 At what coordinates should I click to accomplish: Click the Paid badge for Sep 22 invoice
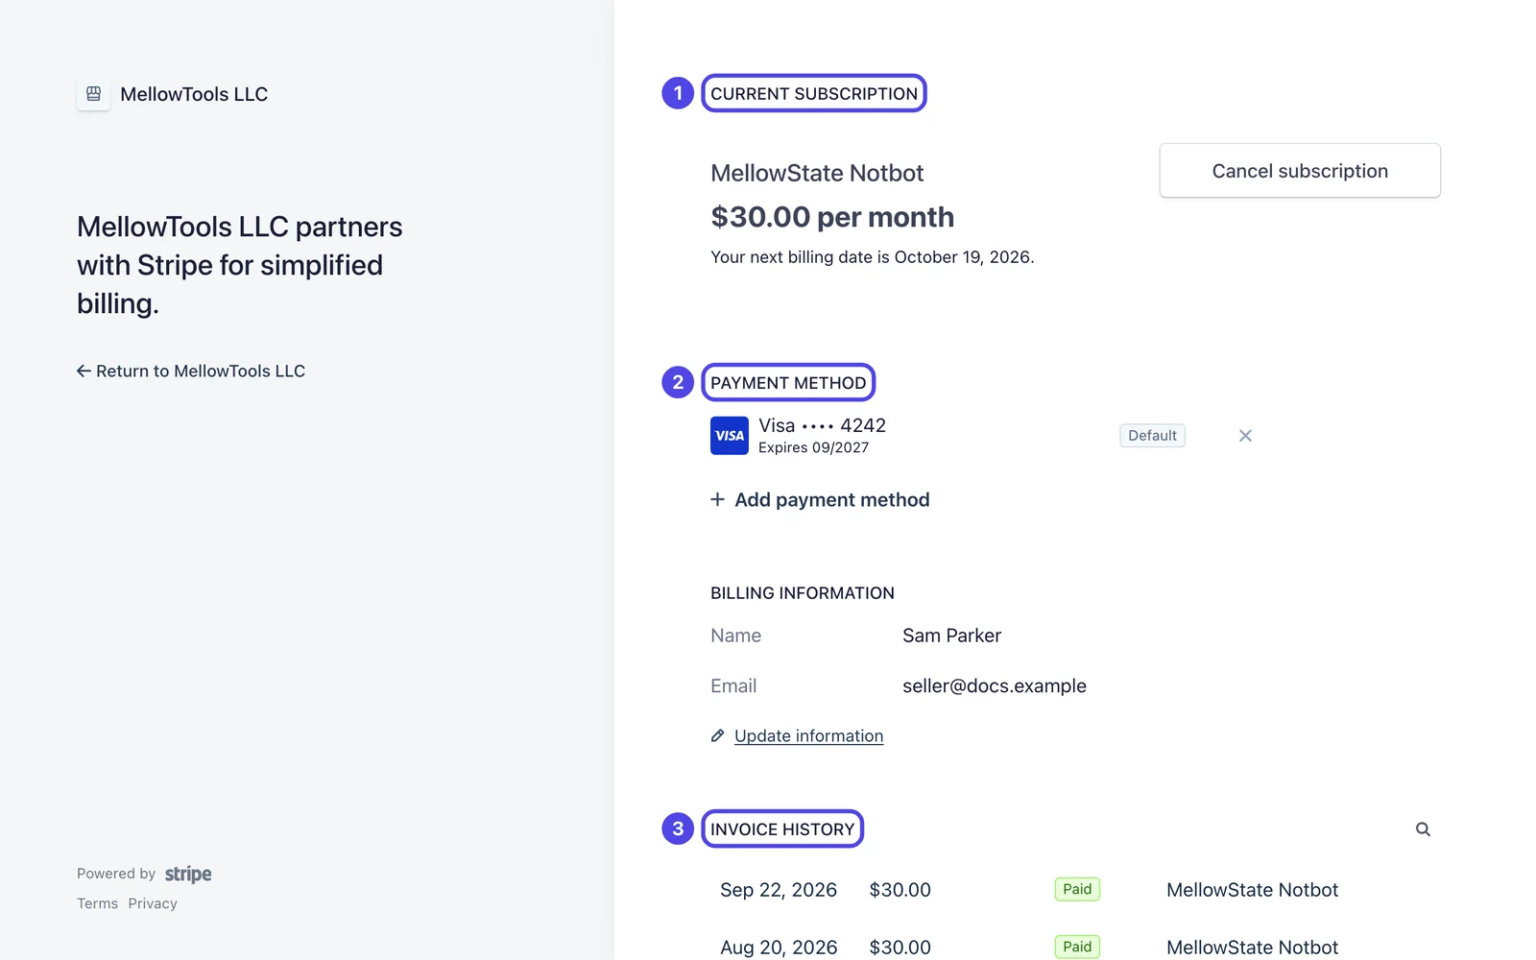click(1077, 889)
